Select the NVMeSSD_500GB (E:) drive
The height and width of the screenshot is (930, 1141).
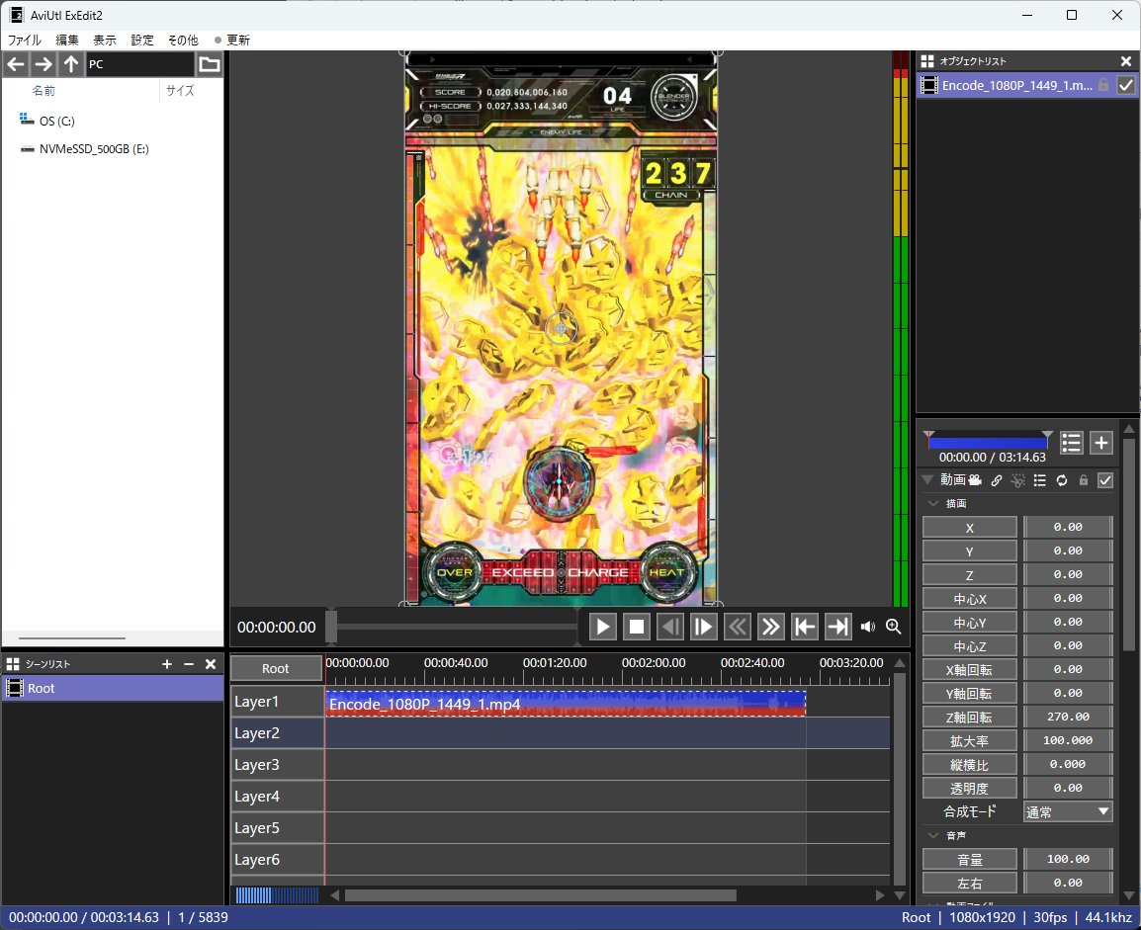(x=94, y=149)
